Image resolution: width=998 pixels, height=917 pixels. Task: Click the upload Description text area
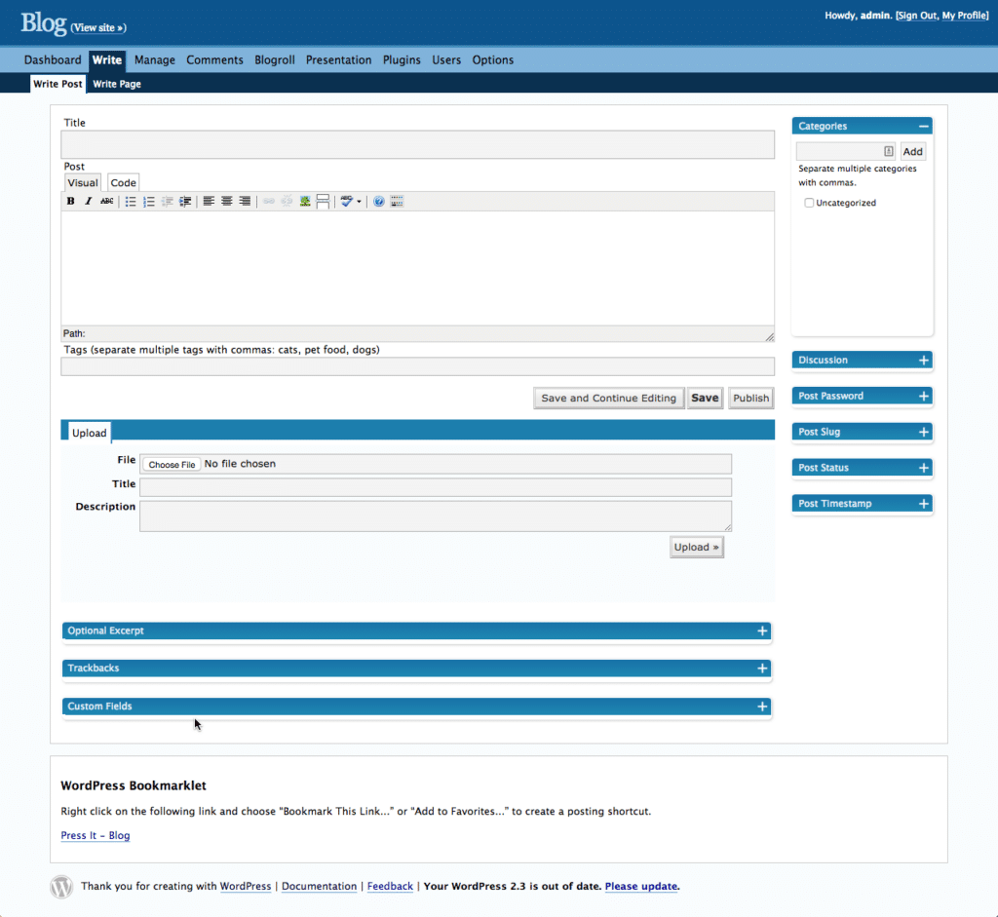pos(436,516)
